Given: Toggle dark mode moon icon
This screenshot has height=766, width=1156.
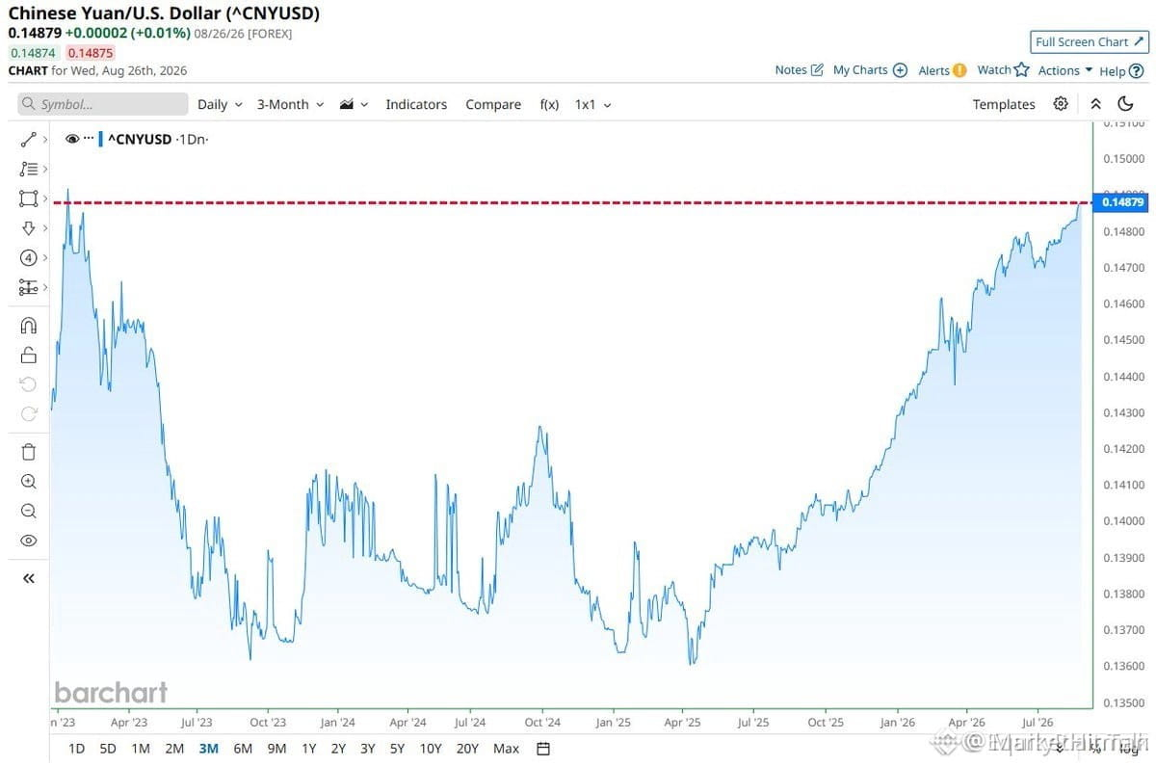Looking at the screenshot, I should (x=1125, y=104).
